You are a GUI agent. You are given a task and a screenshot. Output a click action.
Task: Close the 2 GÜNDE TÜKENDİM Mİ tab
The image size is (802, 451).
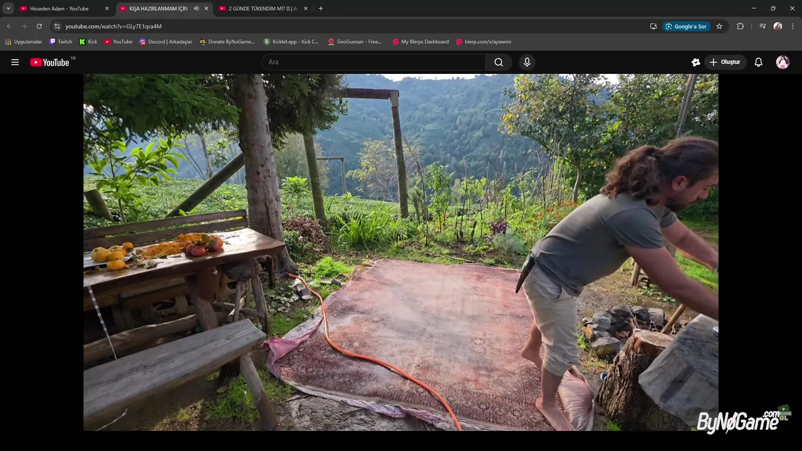[x=305, y=9]
